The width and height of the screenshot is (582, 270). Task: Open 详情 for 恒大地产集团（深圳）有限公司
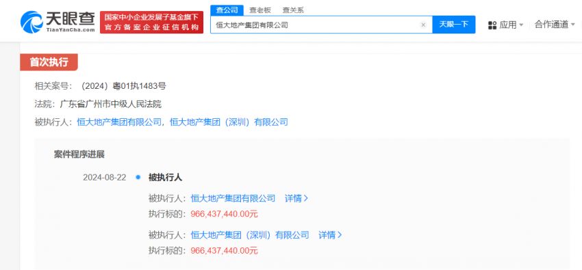tap(330, 235)
